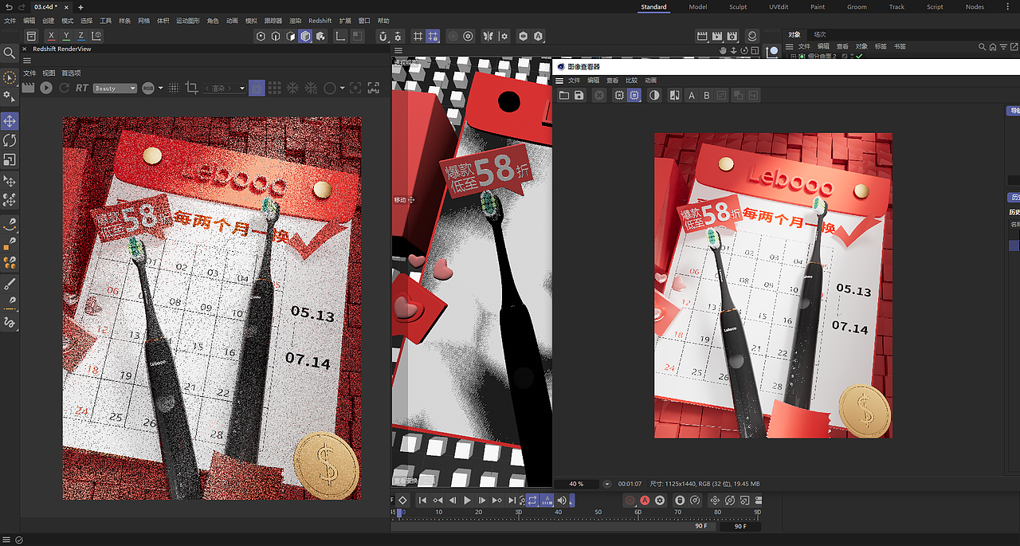Screen dimensions: 1020x546
Task: Switch to the 场次 tab in object manager
Action: (820, 34)
